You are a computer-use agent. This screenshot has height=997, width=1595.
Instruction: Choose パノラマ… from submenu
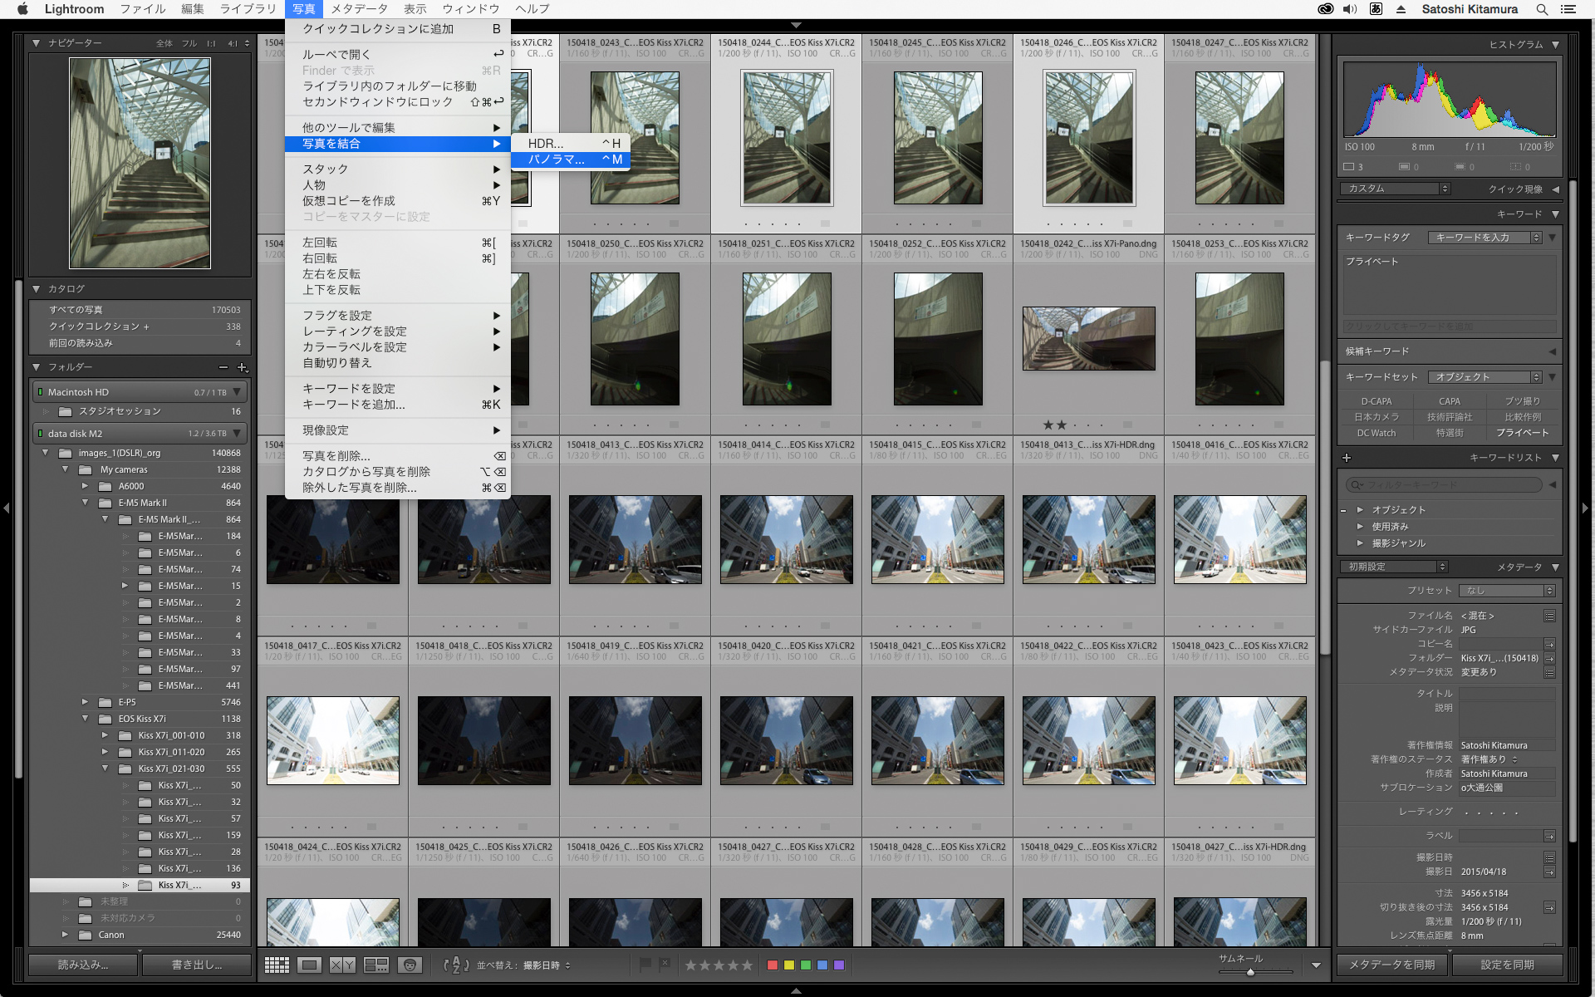click(571, 160)
